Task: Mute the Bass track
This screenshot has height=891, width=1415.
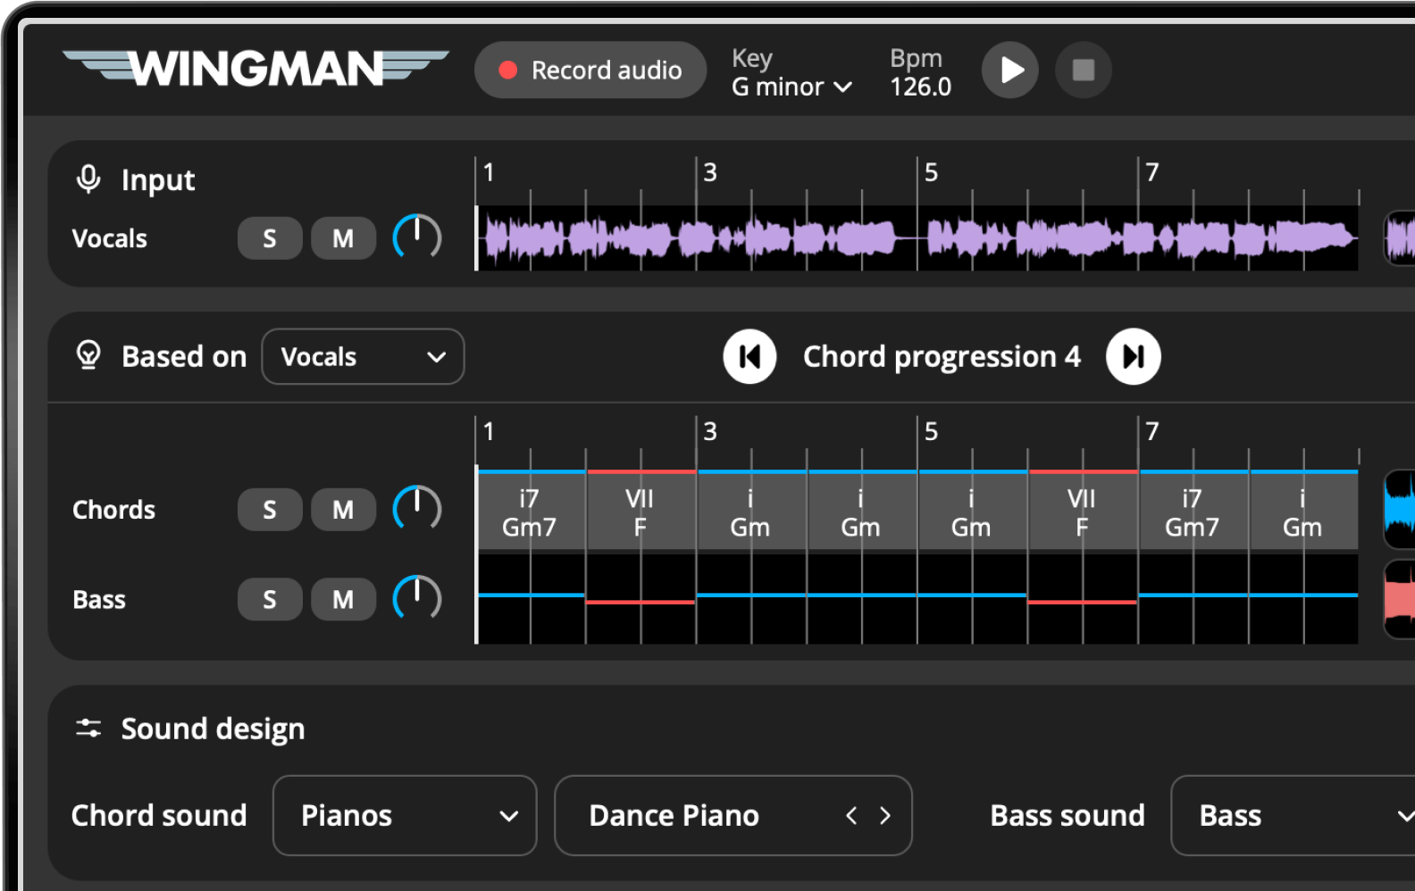Action: click(343, 599)
